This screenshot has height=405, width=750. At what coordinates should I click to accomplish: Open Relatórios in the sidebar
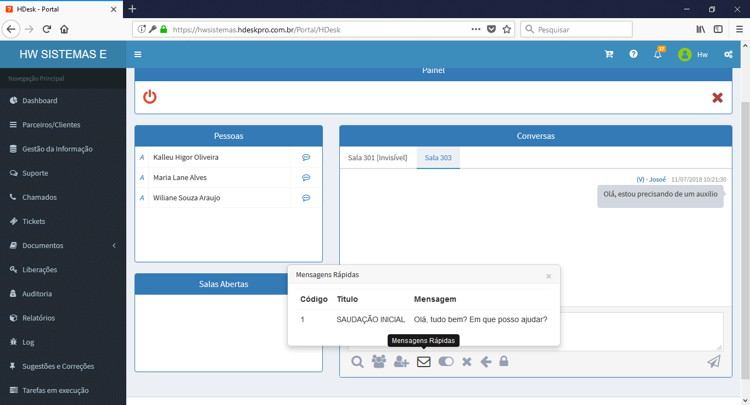point(63,318)
